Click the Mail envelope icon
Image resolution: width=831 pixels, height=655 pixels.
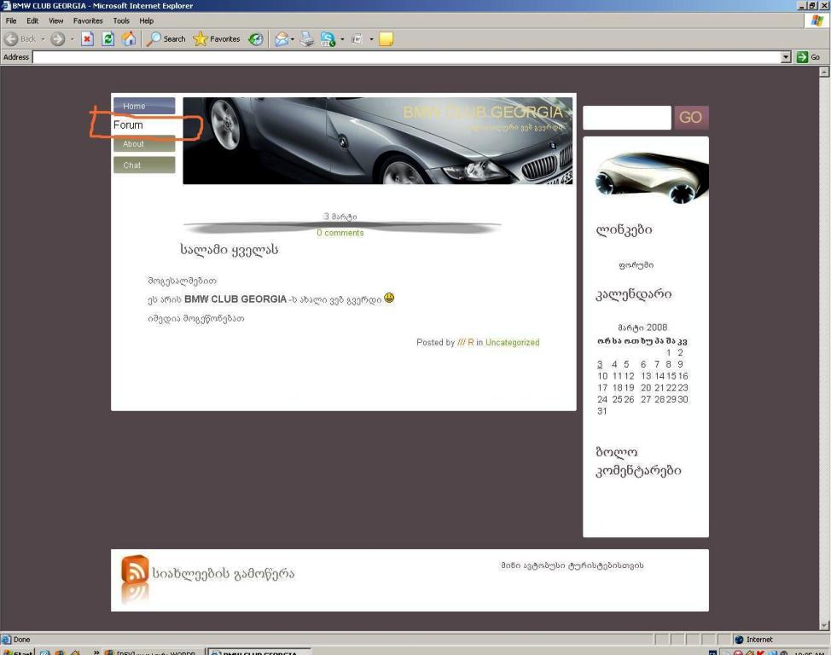pos(282,38)
